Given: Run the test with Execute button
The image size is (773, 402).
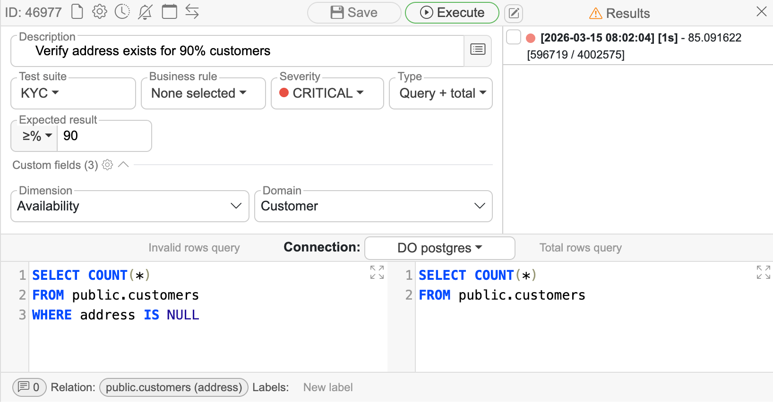Looking at the screenshot, I should (452, 13).
